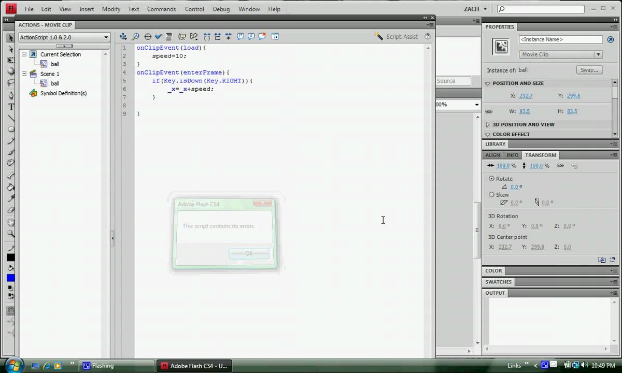Screen dimensions: 622x373
Task: Toggle constrain link in Transform panel
Action: click(x=560, y=166)
